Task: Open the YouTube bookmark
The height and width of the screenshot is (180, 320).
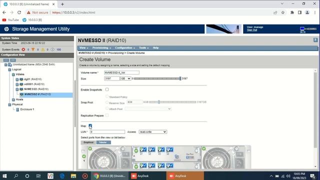Action: pyautogui.click(x=10, y=20)
